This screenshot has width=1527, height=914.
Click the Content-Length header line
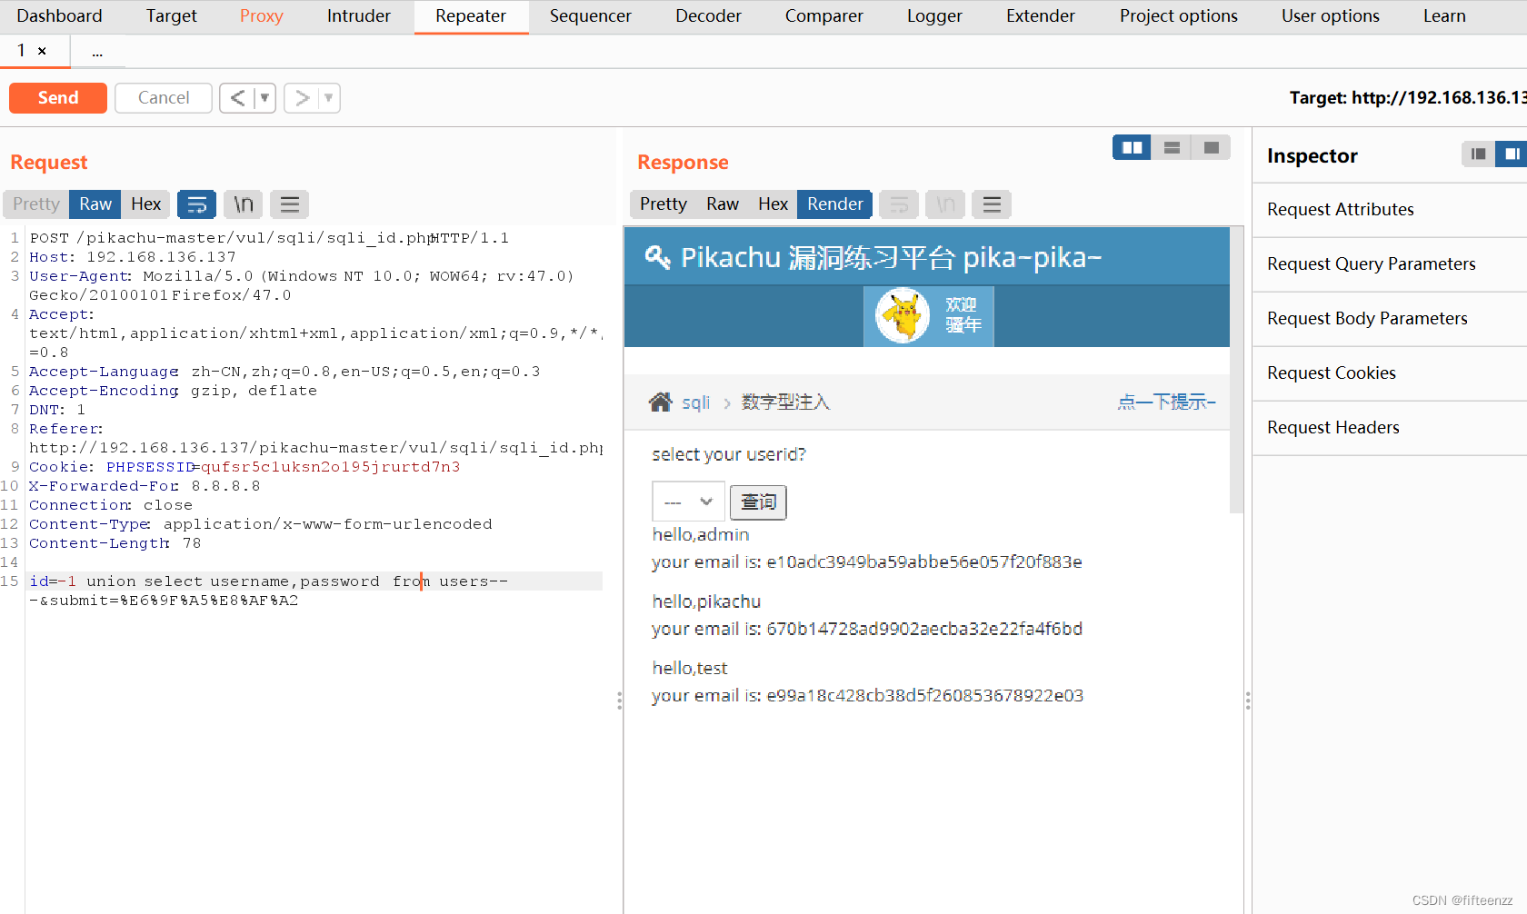115,543
